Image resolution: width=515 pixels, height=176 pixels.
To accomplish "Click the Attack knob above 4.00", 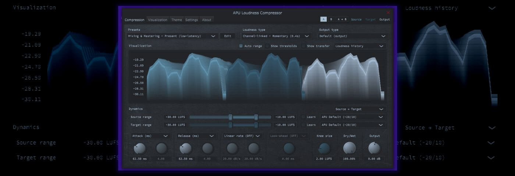I will 161,148.
